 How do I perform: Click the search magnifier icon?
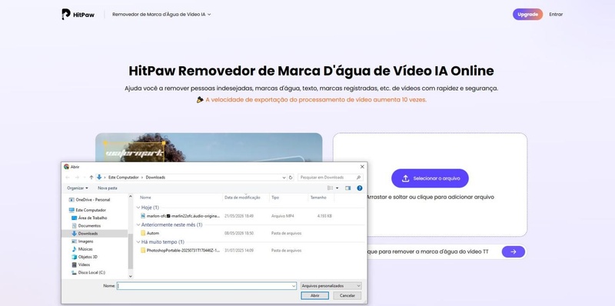[358, 178]
